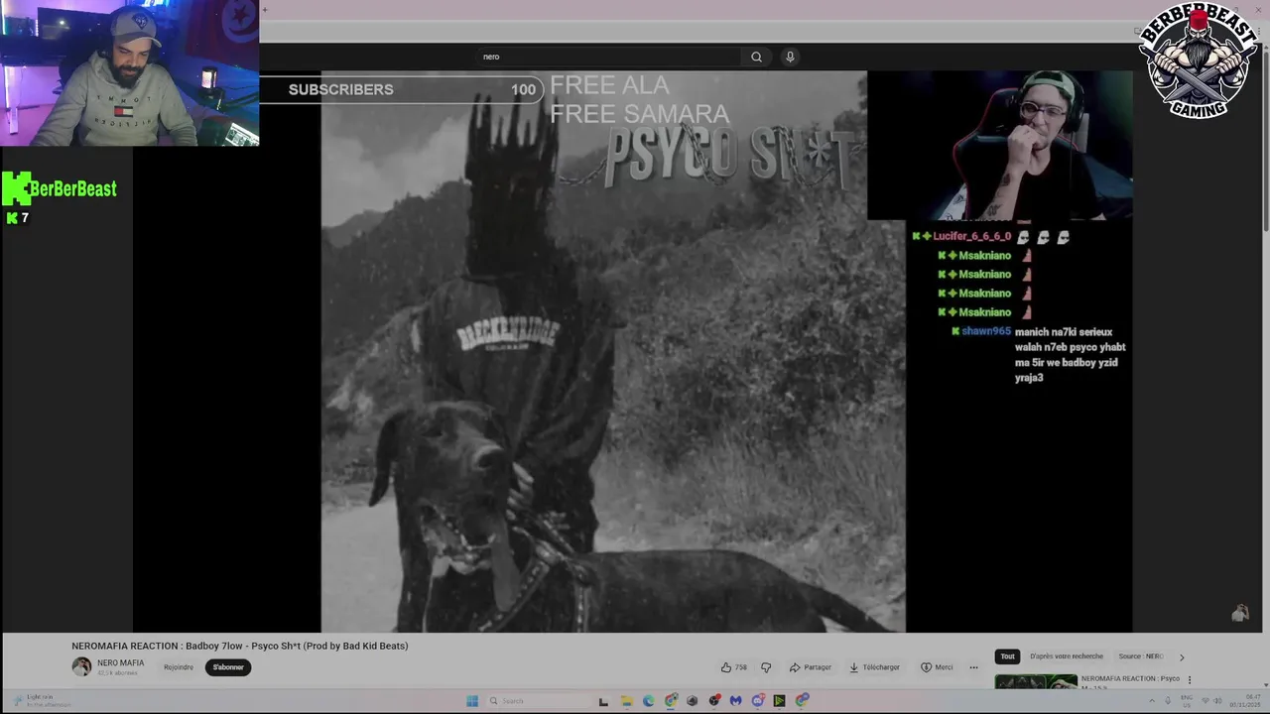This screenshot has height=714, width=1270.
Task: Open the weather widget Light rain
Action: pos(40,700)
